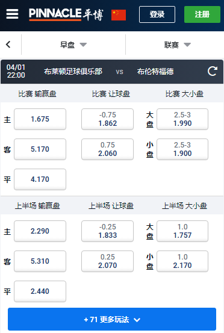Select away win odds 5.170
224x333 pixels.
tap(40, 149)
